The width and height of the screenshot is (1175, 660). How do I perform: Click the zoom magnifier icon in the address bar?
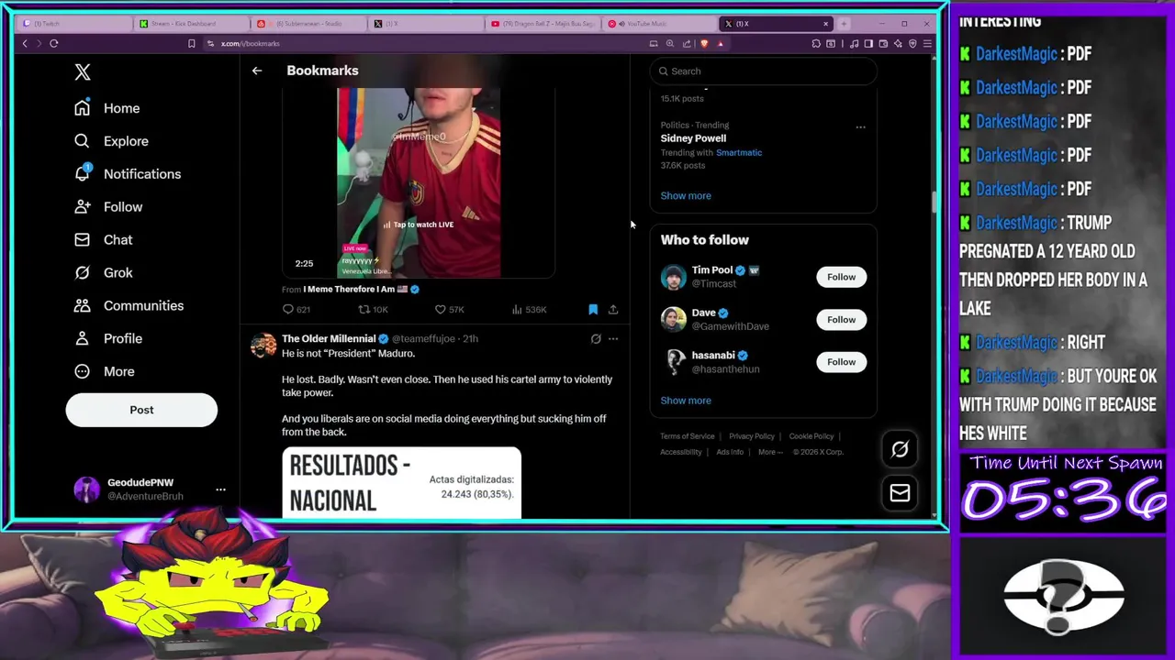point(670,44)
